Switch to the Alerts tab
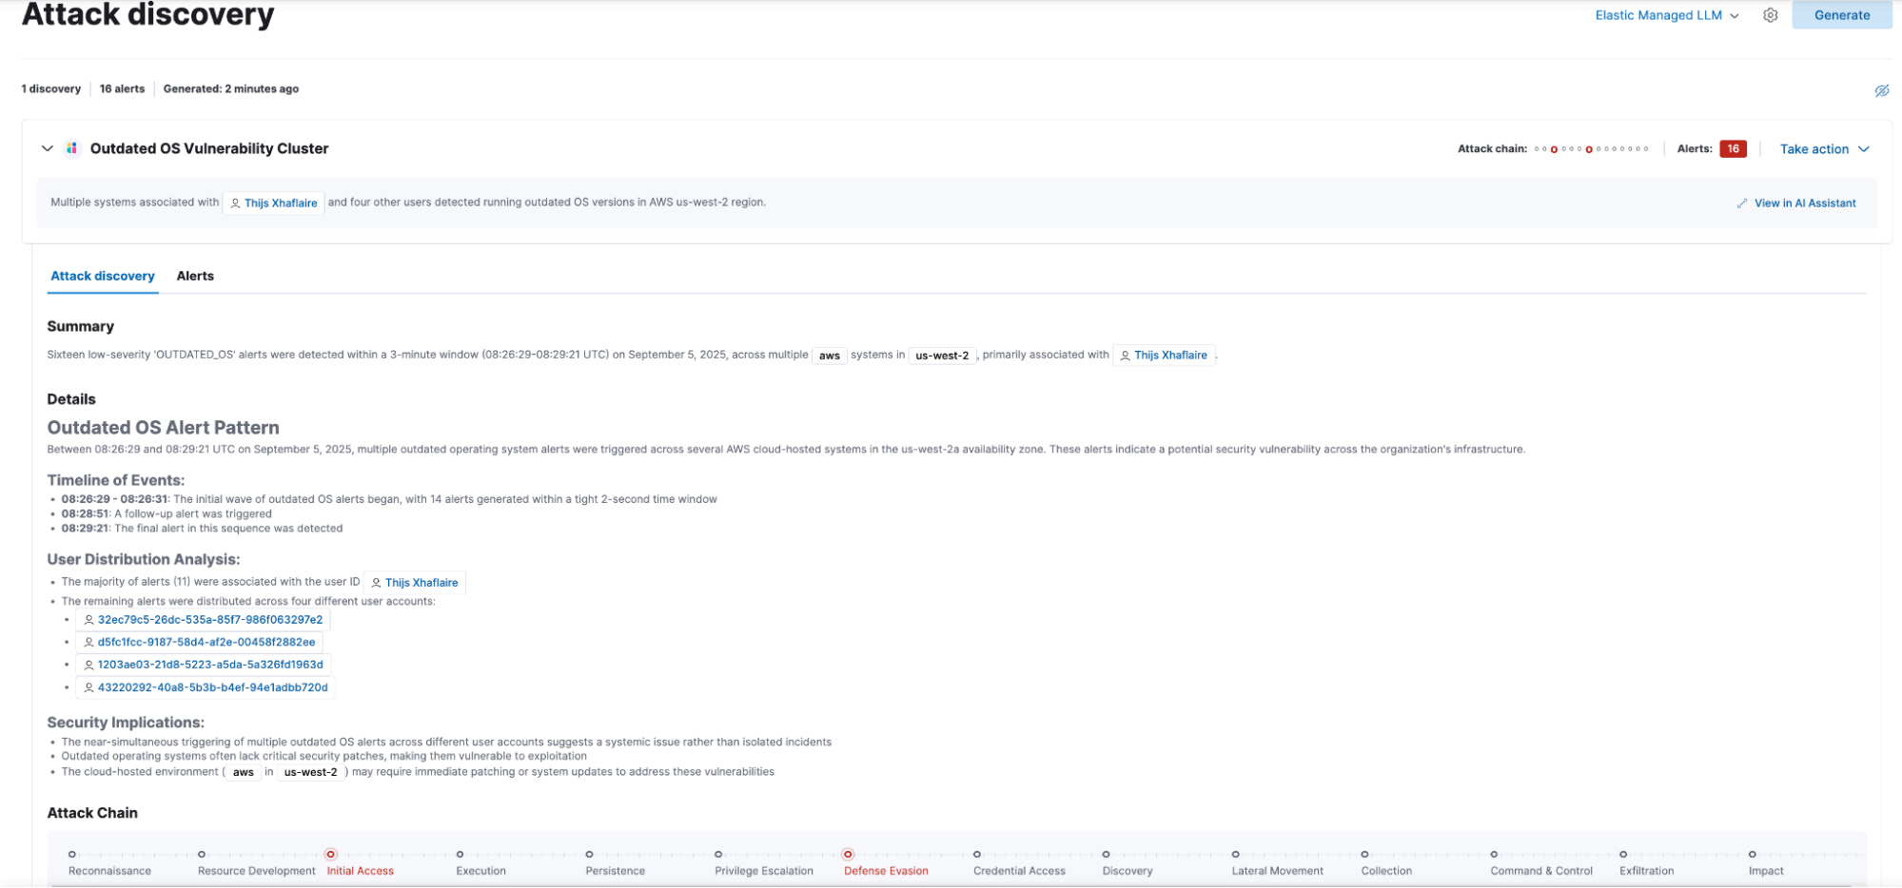 (195, 276)
